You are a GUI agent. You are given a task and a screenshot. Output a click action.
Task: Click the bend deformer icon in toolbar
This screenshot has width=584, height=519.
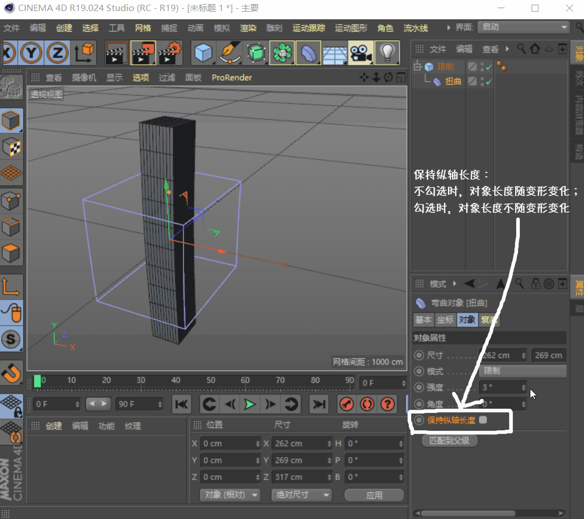(x=308, y=53)
